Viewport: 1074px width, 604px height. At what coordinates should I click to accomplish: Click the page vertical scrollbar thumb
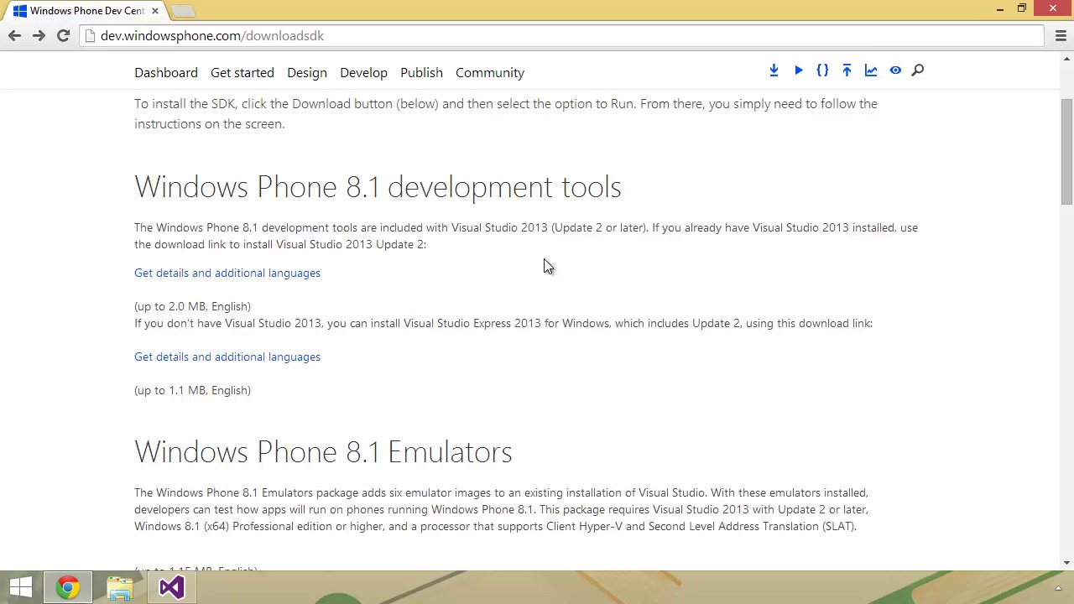(x=1066, y=151)
